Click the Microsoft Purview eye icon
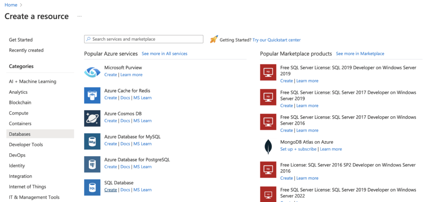 coord(92,72)
